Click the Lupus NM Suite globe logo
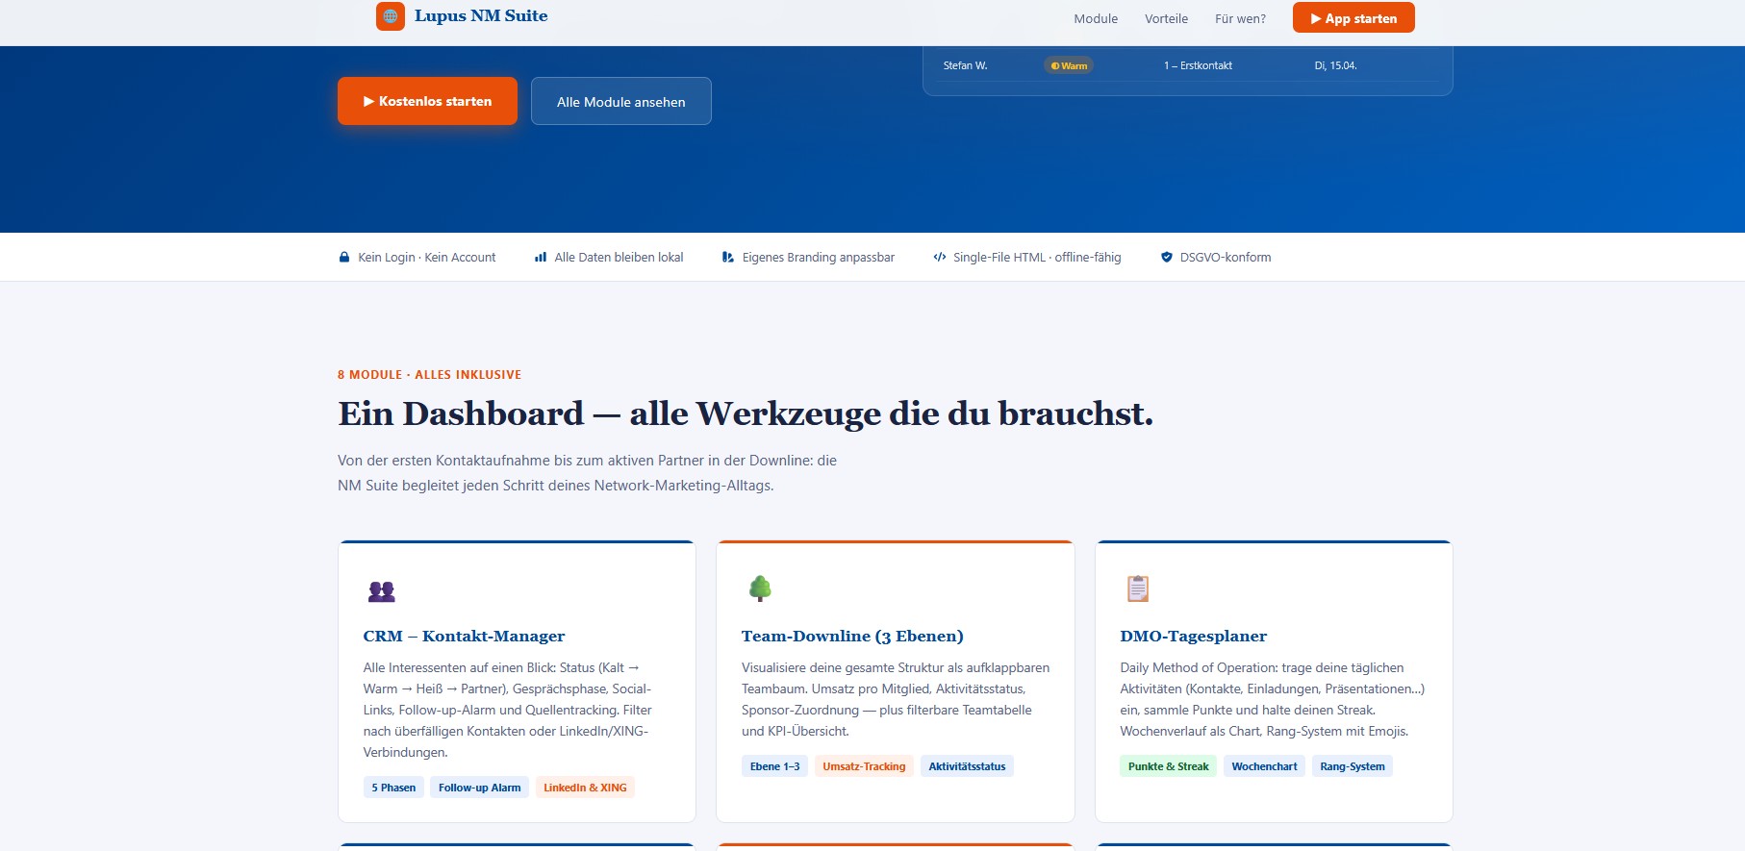Image resolution: width=1745 pixels, height=851 pixels. coord(391,16)
